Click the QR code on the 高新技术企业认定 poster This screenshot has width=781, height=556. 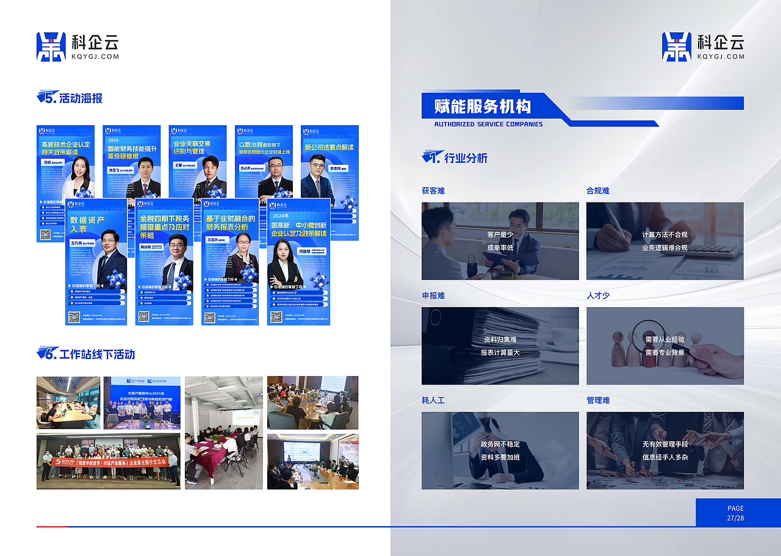[45, 234]
